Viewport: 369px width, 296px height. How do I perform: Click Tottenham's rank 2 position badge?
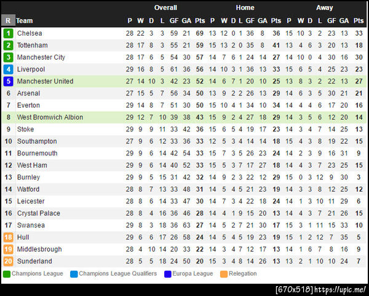(8, 45)
